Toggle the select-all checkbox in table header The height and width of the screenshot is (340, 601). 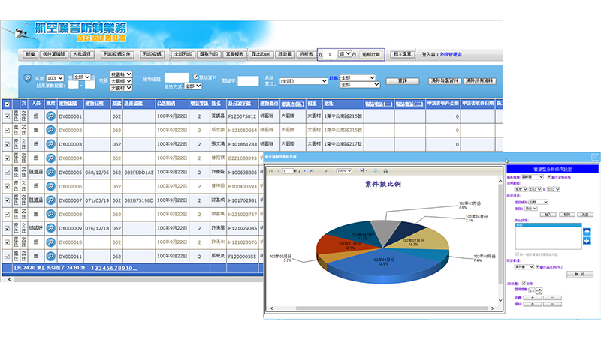point(7,104)
